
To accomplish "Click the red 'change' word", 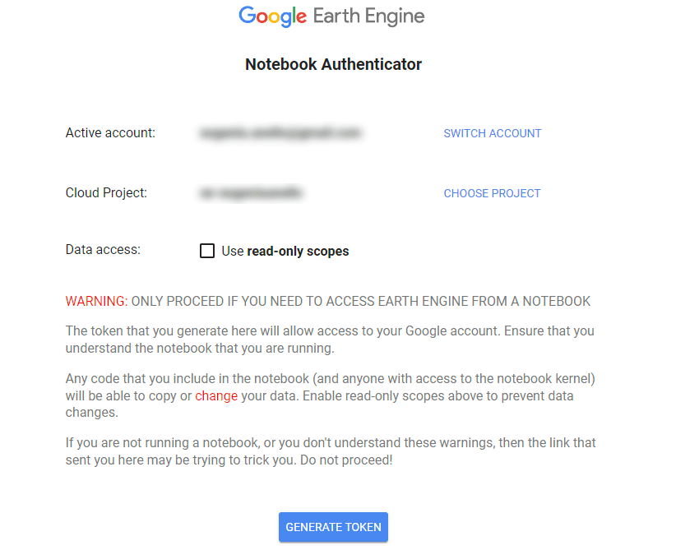I will (x=216, y=395).
